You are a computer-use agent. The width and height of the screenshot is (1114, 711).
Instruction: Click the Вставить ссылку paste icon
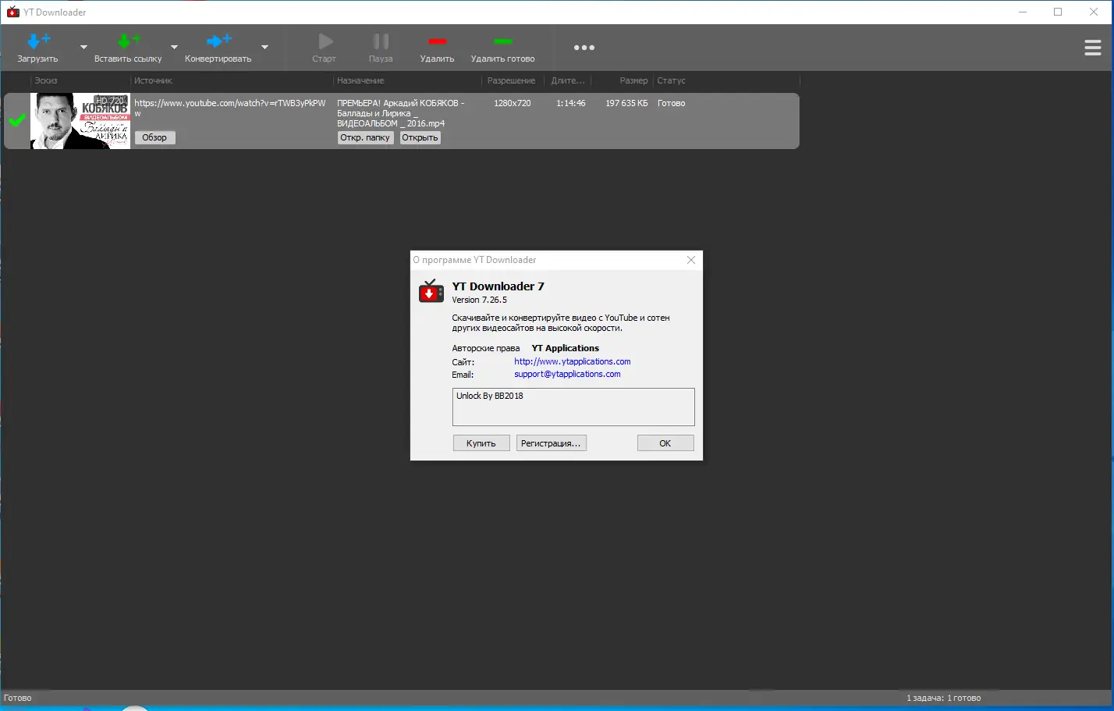coord(128,41)
